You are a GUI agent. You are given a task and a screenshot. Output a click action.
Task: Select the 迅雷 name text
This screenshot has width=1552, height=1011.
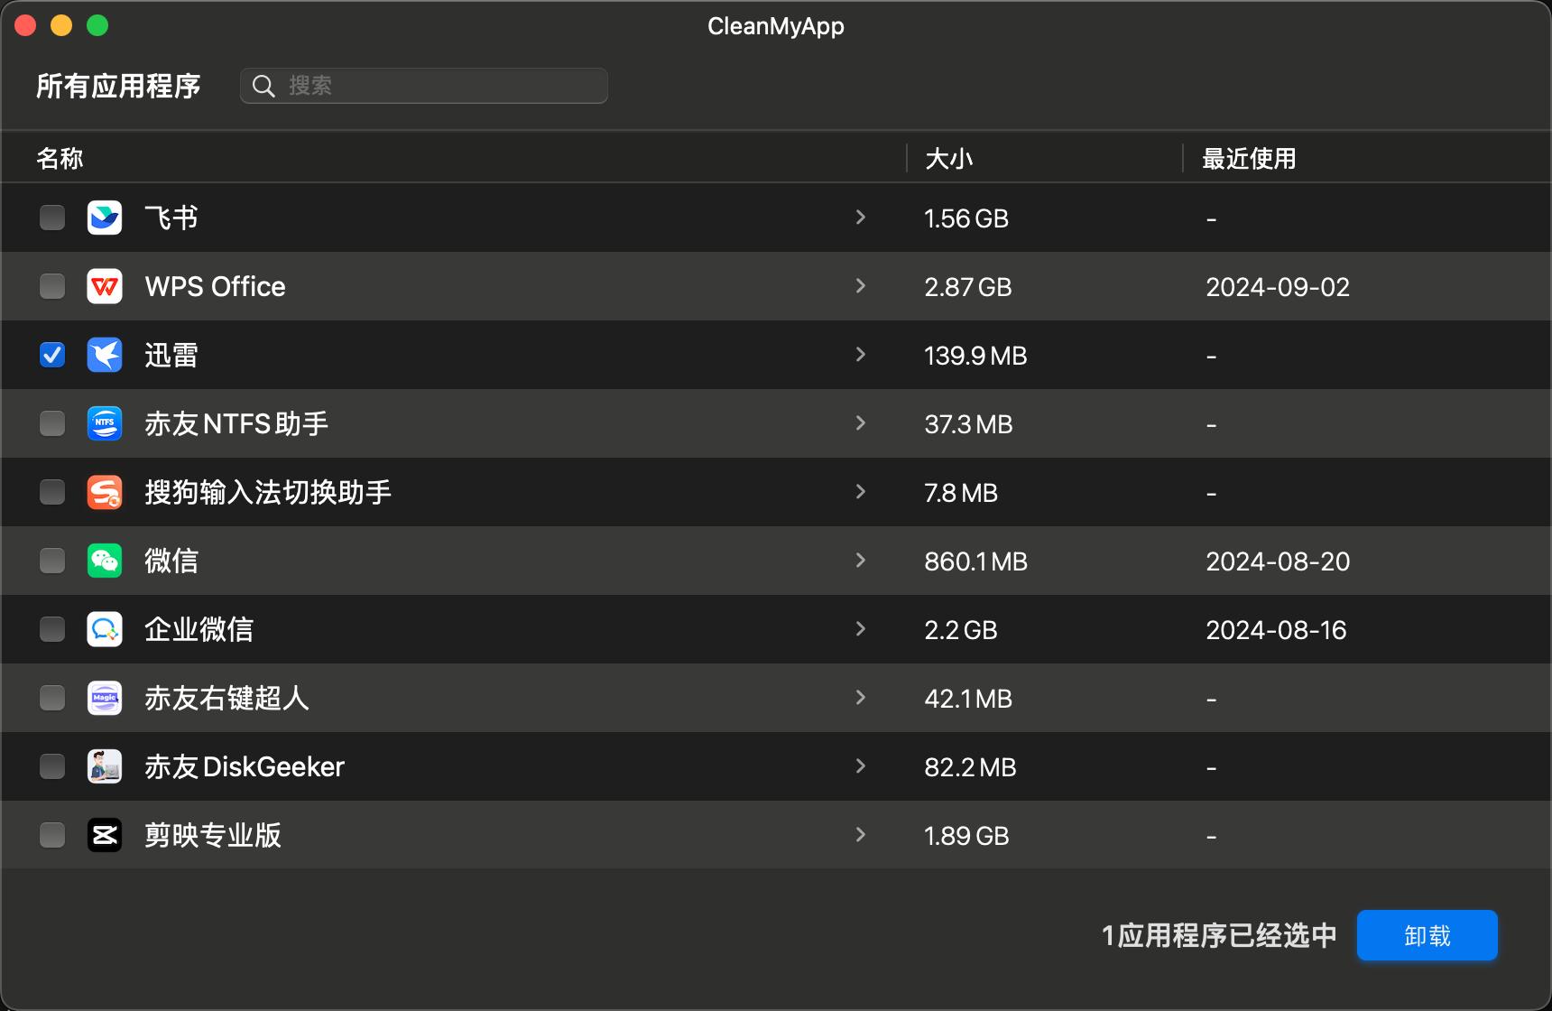pos(171,355)
